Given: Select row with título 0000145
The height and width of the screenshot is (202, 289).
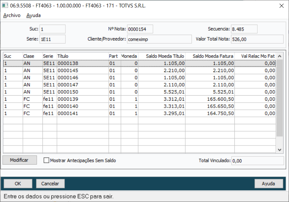Looking at the screenshot, I should tap(139, 70).
